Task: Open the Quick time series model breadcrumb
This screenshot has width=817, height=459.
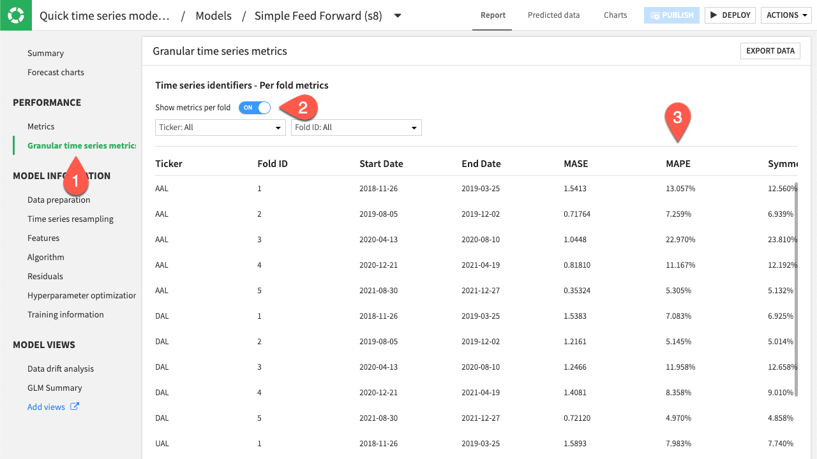Action: pyautogui.click(x=105, y=16)
